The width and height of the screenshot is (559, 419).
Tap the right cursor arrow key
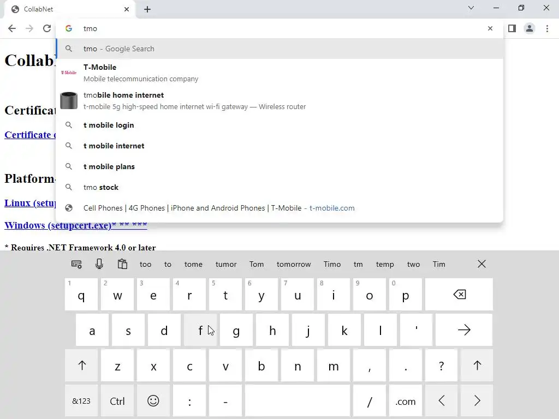click(477, 401)
